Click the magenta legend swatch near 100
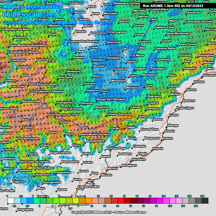The width and height of the screenshot is (216, 216). click(160, 201)
